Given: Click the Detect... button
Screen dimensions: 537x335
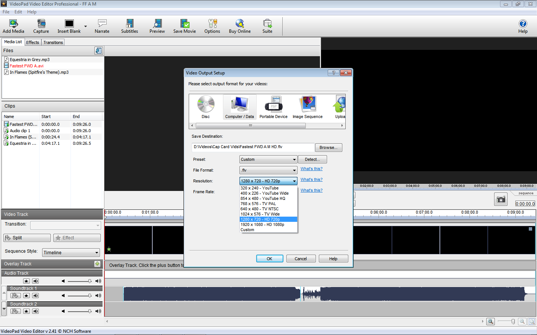Looking at the screenshot, I should point(313,159).
